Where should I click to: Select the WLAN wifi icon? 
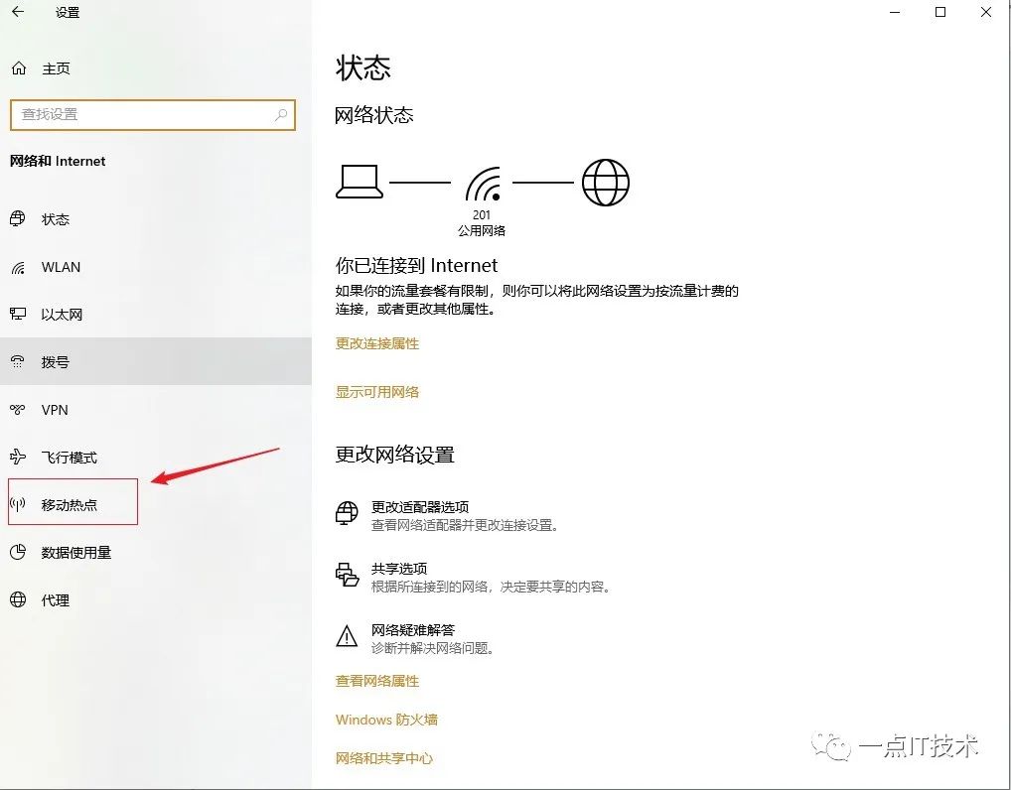[18, 267]
